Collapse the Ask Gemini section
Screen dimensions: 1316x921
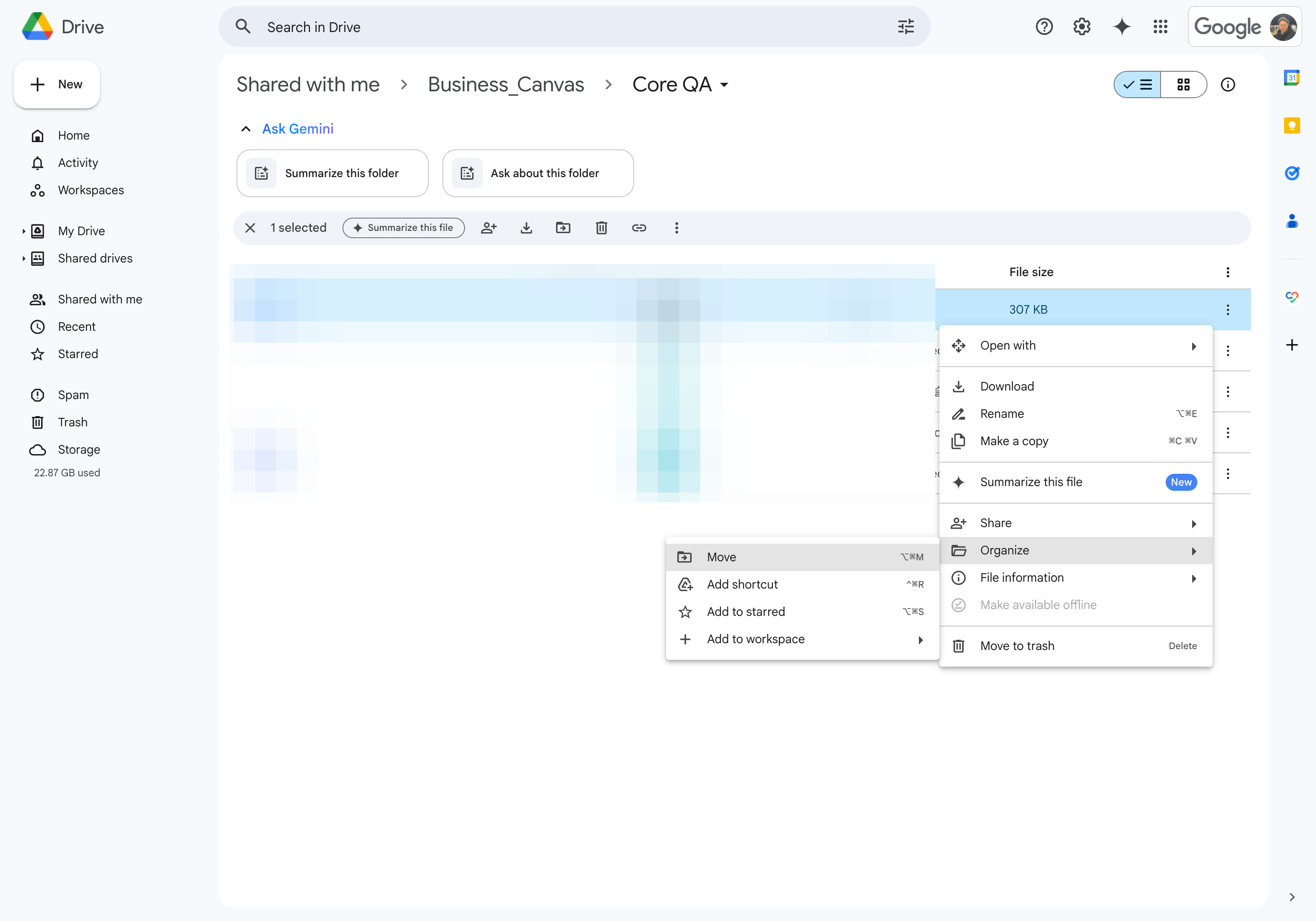click(x=246, y=129)
